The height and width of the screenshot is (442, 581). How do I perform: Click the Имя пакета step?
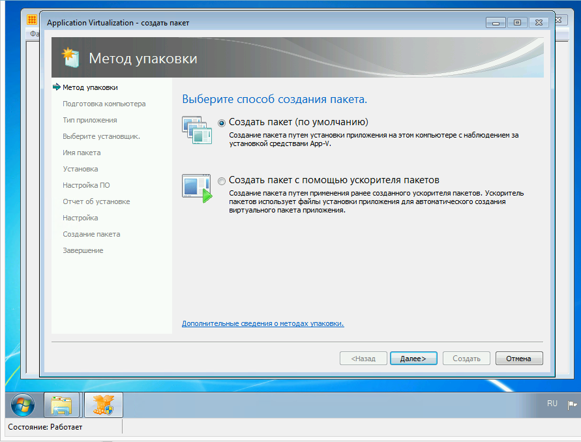(x=82, y=153)
